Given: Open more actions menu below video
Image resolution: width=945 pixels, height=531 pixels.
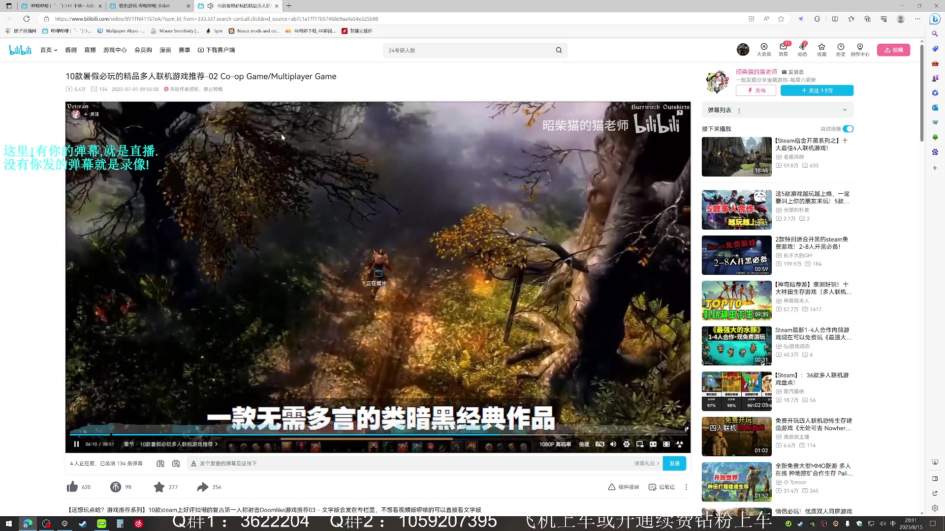Looking at the screenshot, I should pos(686,487).
